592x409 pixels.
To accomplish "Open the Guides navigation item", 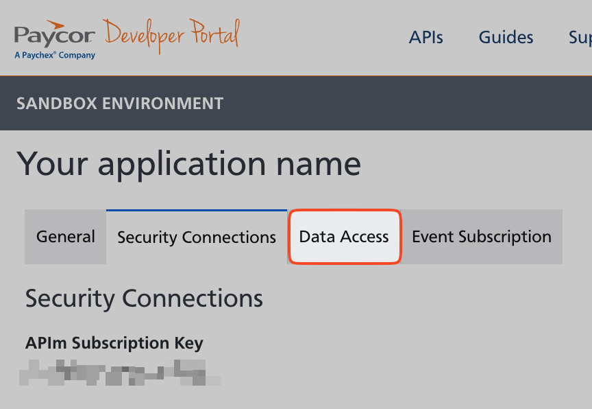I will (506, 37).
